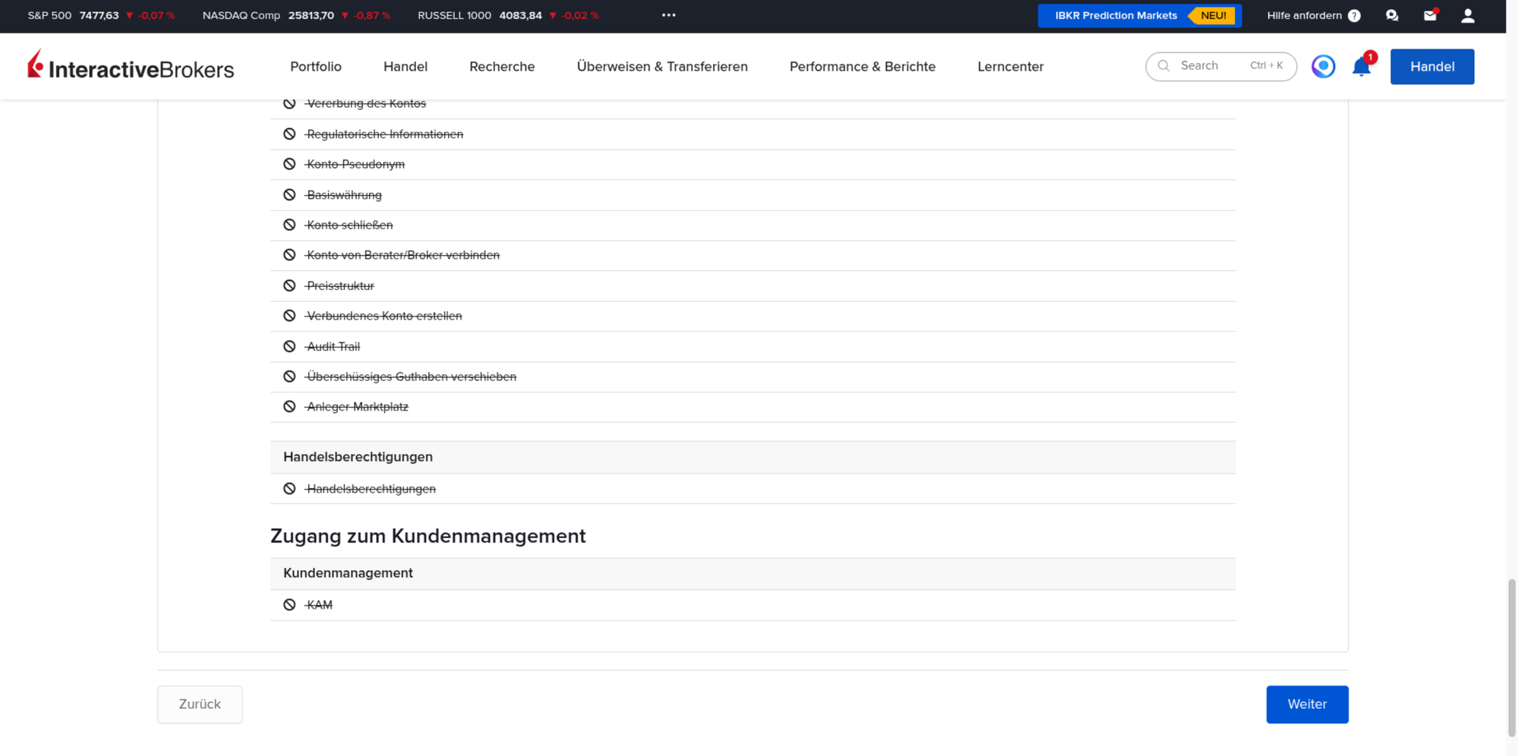The height and width of the screenshot is (756, 1518).
Task: Click the blocked icon beside Audit Trail
Action: pos(289,346)
